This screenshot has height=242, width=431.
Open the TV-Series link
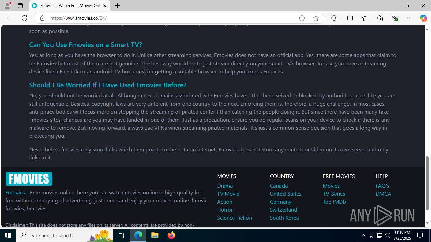(x=334, y=194)
